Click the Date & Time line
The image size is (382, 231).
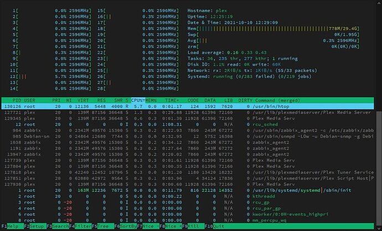[x=233, y=23]
